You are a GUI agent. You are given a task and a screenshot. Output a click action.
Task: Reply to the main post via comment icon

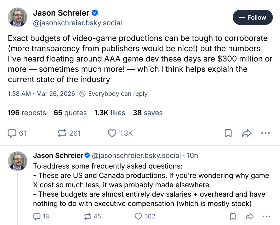click(12, 133)
